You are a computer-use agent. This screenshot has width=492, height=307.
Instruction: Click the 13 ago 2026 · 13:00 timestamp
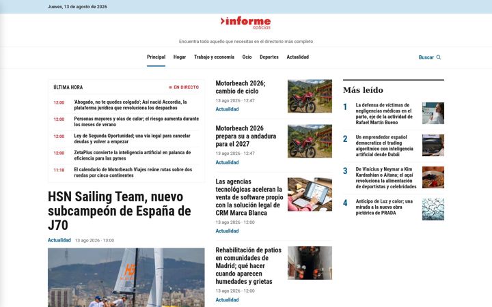pos(94,241)
